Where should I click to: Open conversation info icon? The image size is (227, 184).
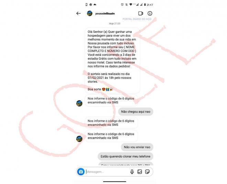point(150,13)
